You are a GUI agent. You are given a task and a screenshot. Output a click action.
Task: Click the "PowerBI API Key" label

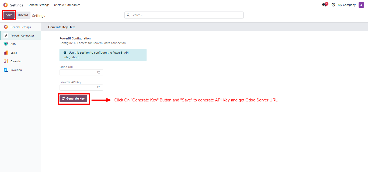[71, 82]
